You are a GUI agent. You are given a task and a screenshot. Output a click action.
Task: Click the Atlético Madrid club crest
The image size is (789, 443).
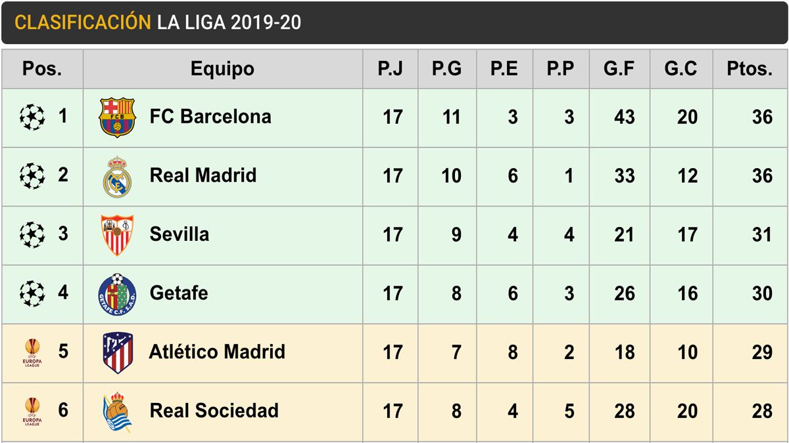117,352
